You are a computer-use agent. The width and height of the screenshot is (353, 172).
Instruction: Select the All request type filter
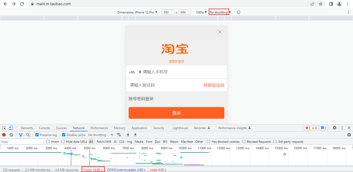91,142
